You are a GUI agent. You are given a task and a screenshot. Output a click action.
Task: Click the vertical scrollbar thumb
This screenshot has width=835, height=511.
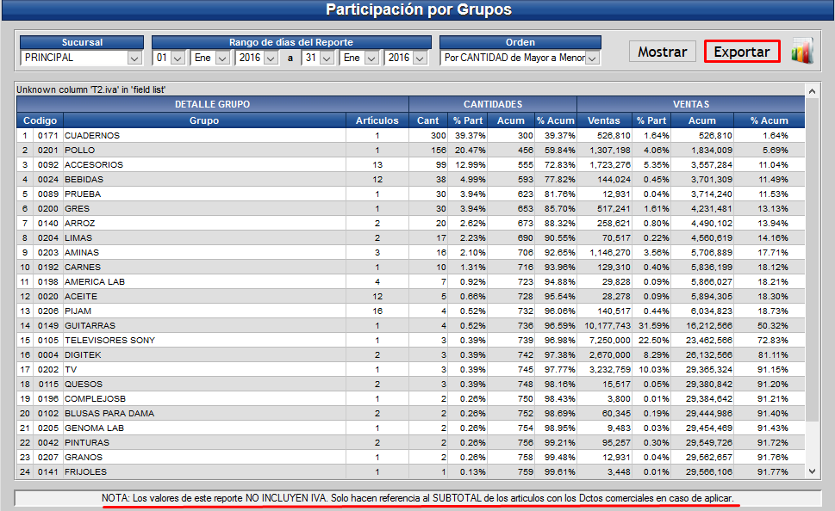812,259
